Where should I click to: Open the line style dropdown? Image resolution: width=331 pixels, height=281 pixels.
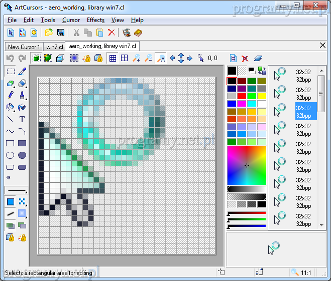[x=16, y=190]
